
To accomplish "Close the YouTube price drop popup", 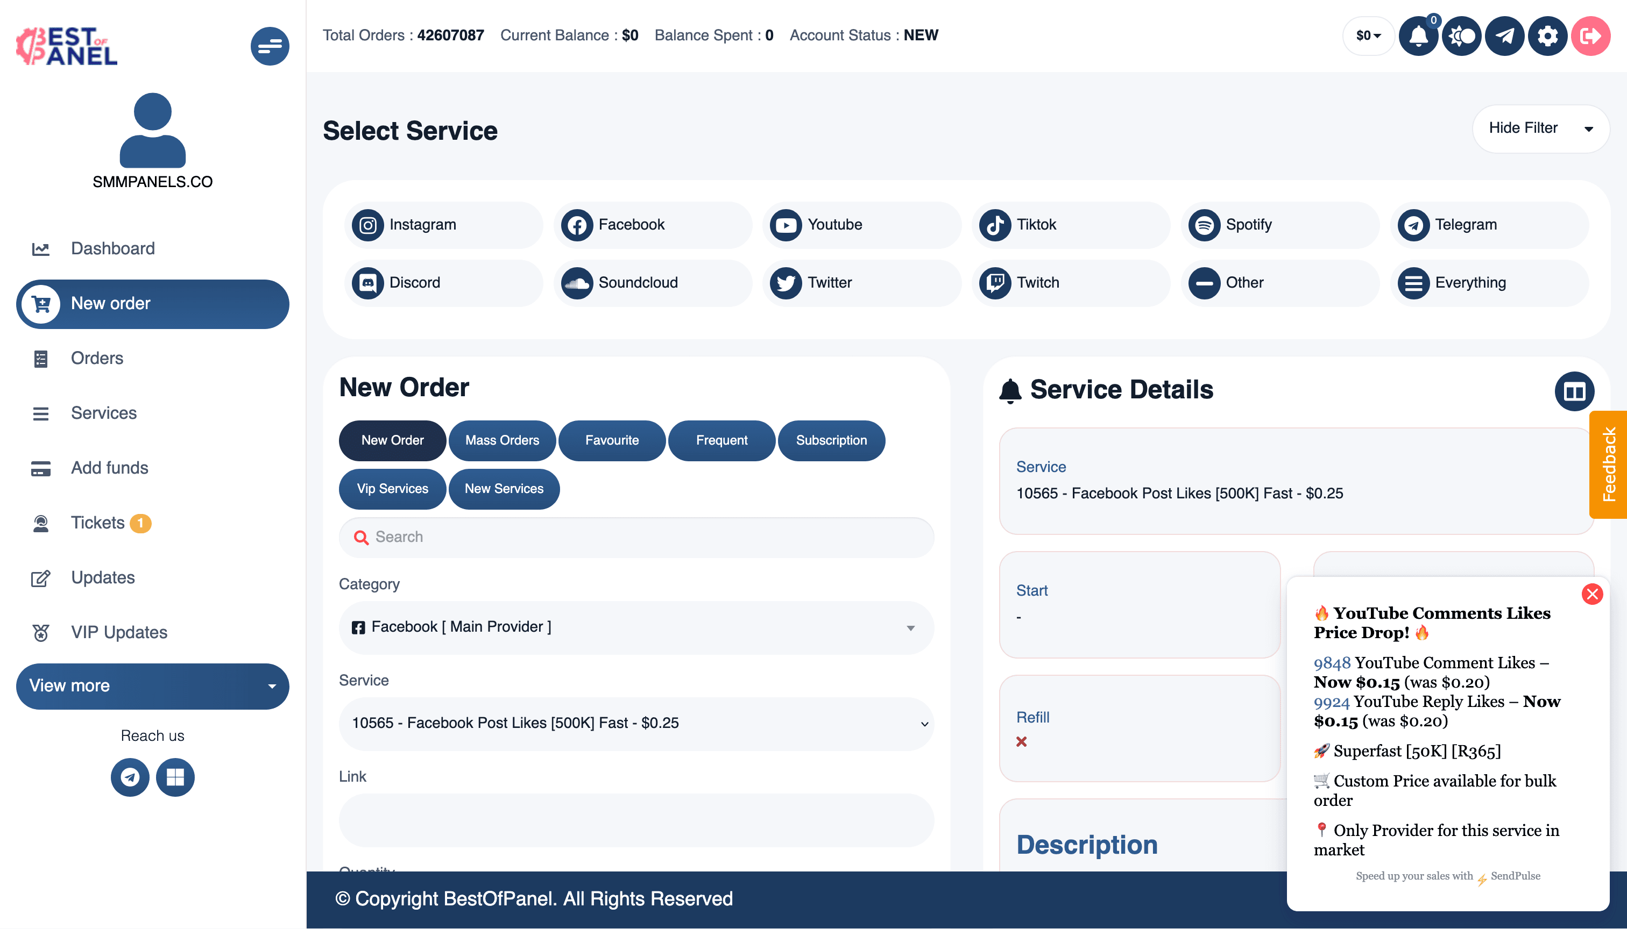I will [1592, 594].
